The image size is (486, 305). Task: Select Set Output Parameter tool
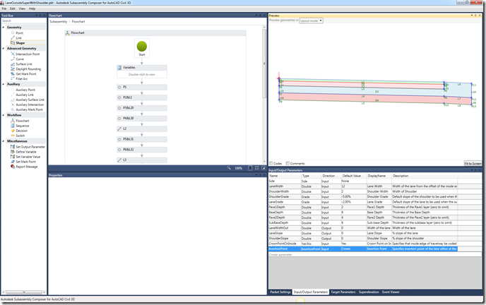point(31,146)
